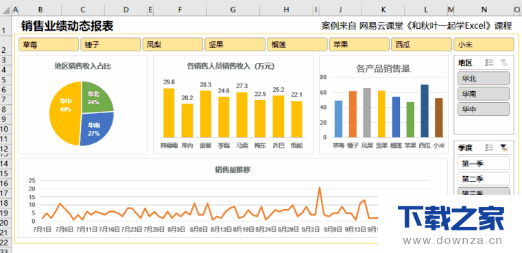The image size is (522, 253).
Task: Click the 乔巴 bar labeled 25.2
Action: coord(278,117)
